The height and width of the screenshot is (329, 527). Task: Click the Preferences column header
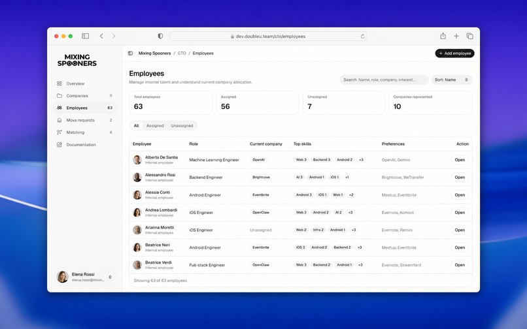[x=393, y=144]
